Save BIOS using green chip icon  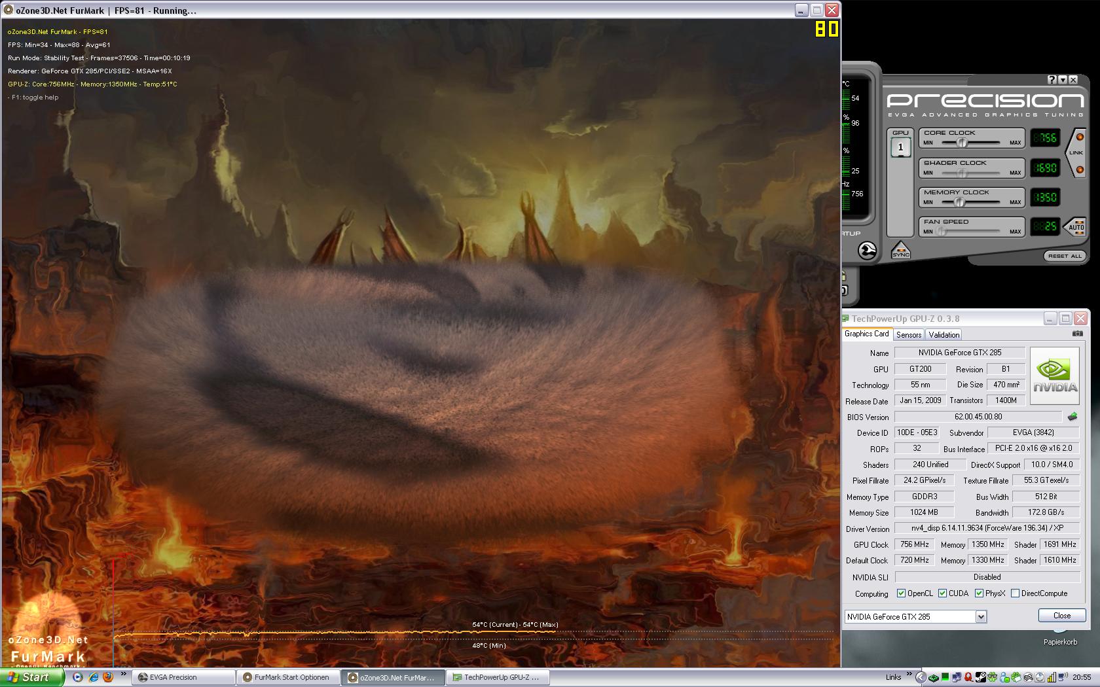(1072, 417)
